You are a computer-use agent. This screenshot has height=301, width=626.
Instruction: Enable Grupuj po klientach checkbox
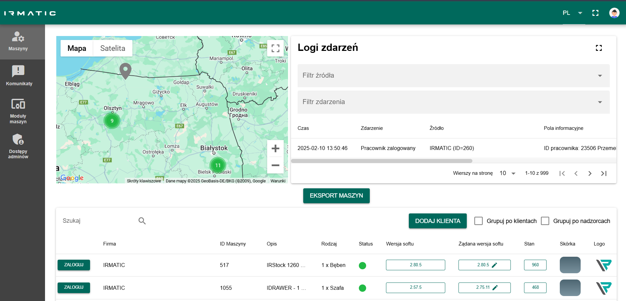pyautogui.click(x=478, y=221)
